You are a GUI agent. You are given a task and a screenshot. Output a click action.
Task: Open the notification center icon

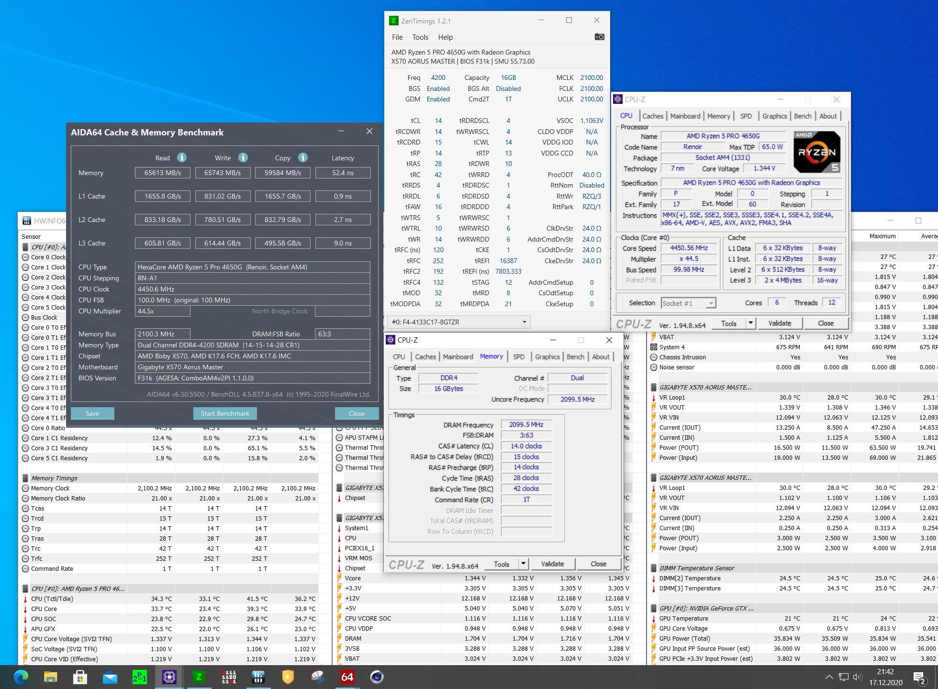919,677
